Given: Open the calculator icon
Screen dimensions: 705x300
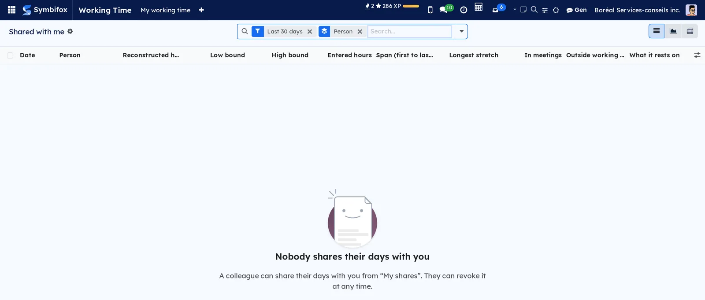Looking at the screenshot, I should click(x=479, y=7).
